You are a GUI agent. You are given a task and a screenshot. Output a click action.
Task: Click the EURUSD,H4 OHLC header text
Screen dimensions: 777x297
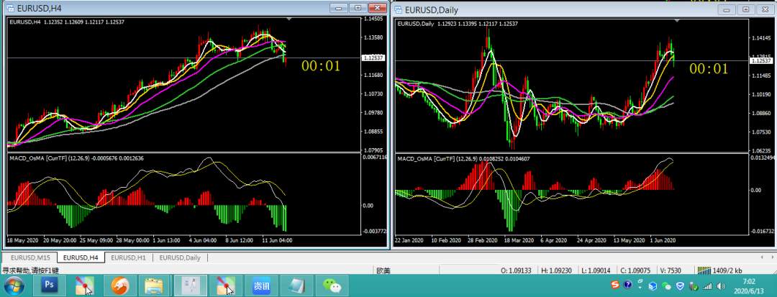click(67, 22)
